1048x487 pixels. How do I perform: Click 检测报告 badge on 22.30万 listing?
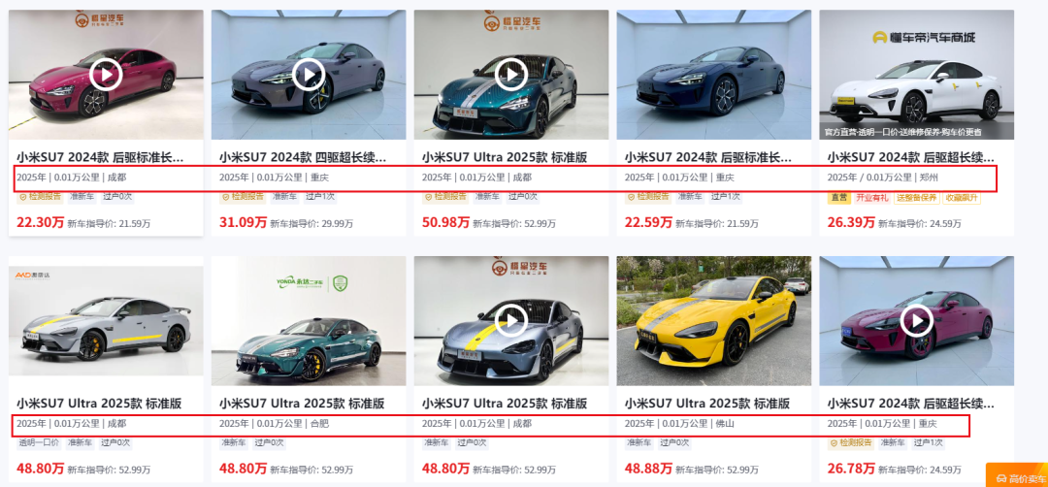click(40, 197)
